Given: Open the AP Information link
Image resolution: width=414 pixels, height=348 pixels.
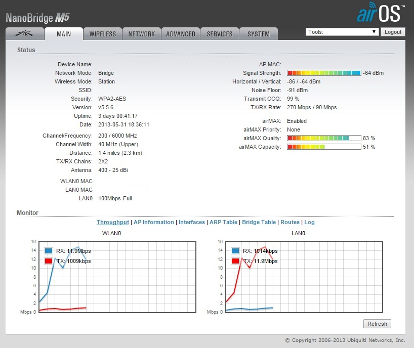Looking at the screenshot, I should pos(154,222).
